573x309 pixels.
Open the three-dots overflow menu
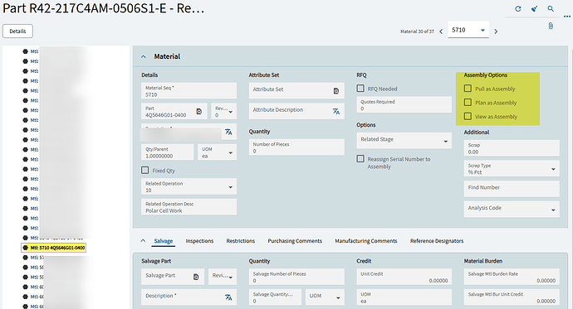tap(567, 16)
